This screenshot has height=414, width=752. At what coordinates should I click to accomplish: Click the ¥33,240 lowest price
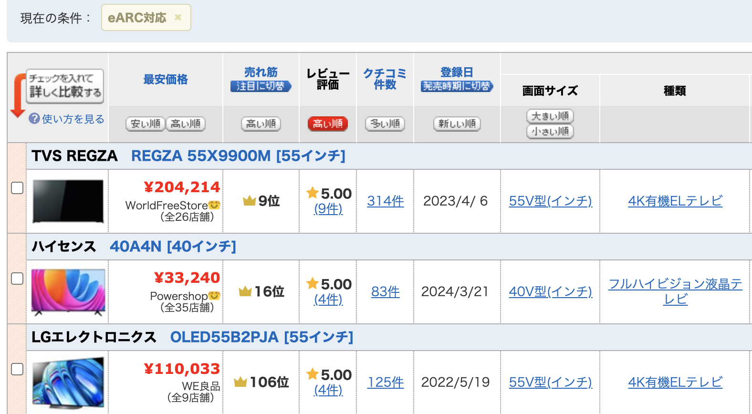coord(187,278)
